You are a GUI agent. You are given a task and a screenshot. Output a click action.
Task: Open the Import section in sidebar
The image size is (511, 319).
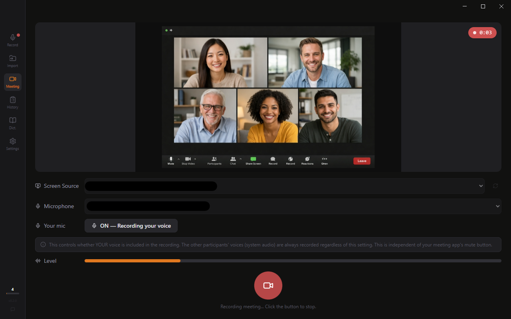13,61
